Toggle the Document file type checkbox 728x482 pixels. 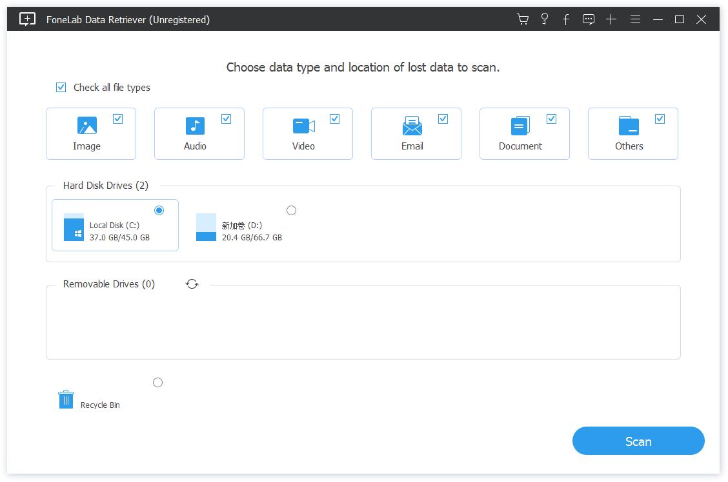click(551, 119)
